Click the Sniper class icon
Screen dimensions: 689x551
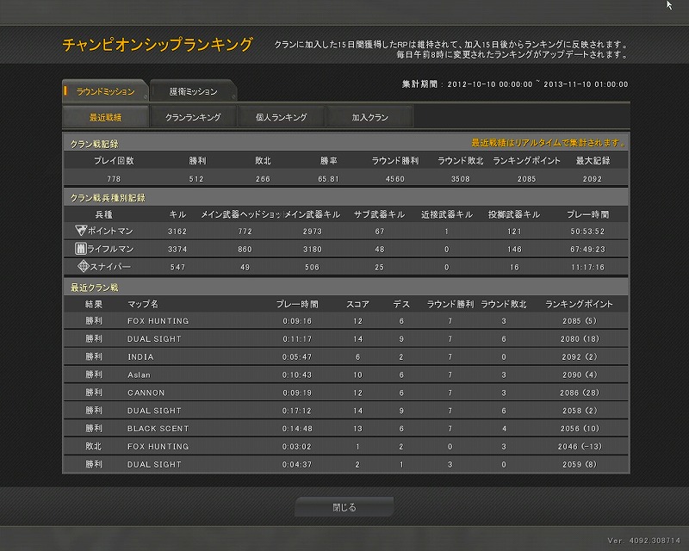click(83, 266)
